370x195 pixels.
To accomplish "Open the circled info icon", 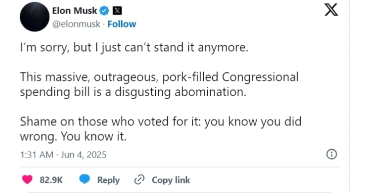I will (x=332, y=154).
